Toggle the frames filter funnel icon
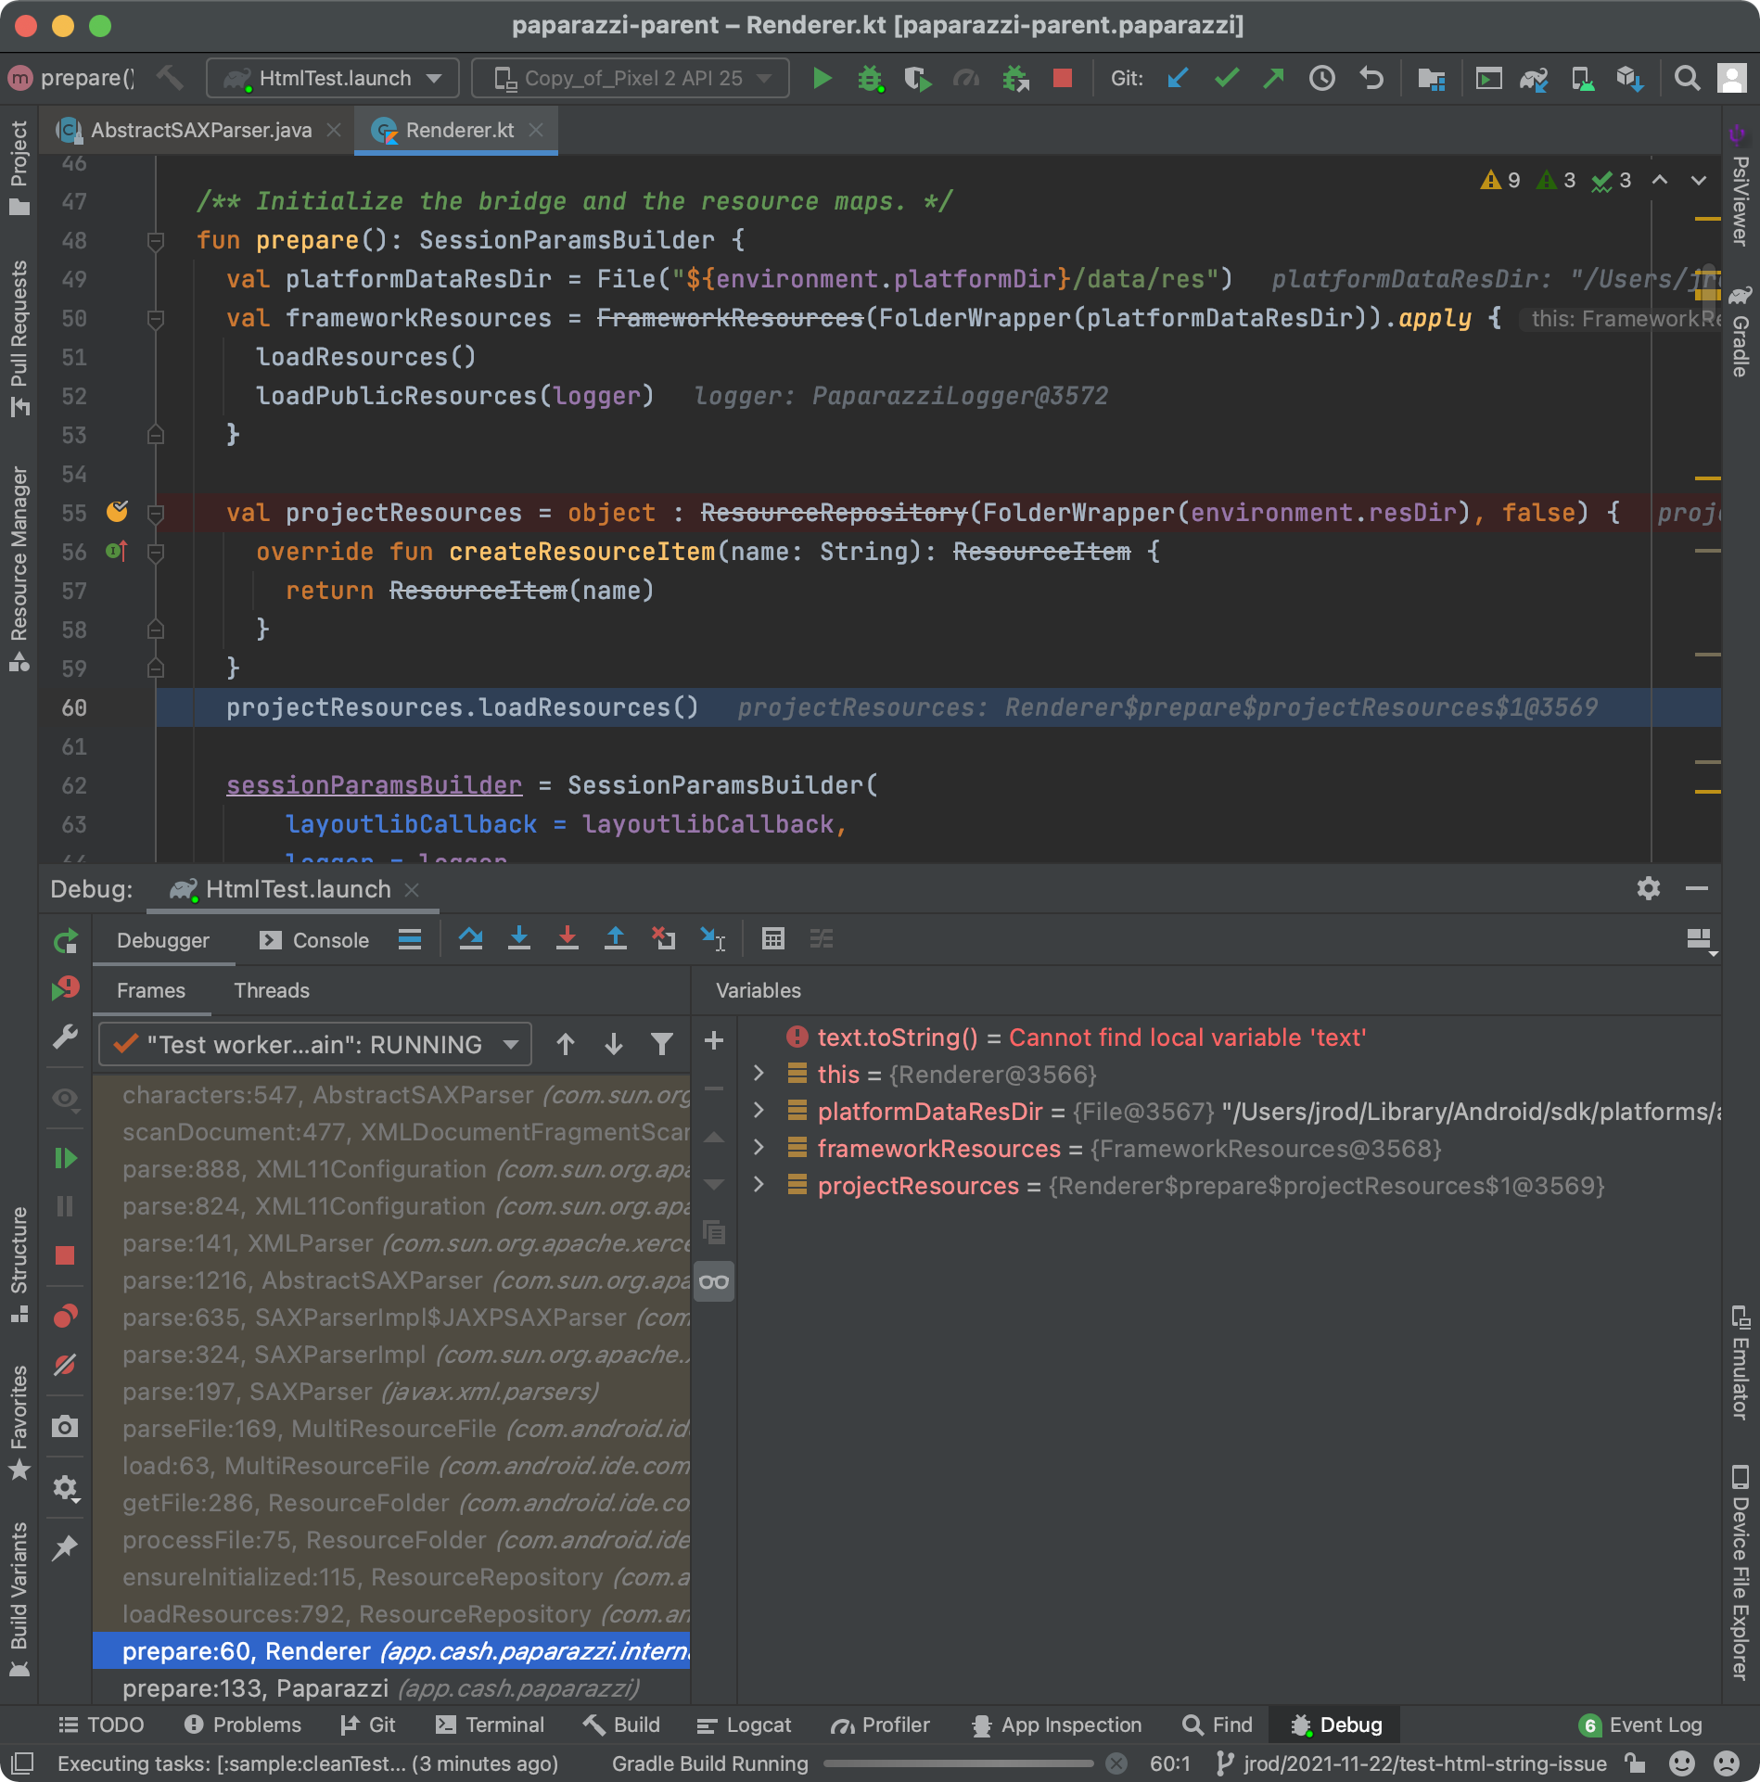The height and width of the screenshot is (1782, 1760). [661, 1044]
